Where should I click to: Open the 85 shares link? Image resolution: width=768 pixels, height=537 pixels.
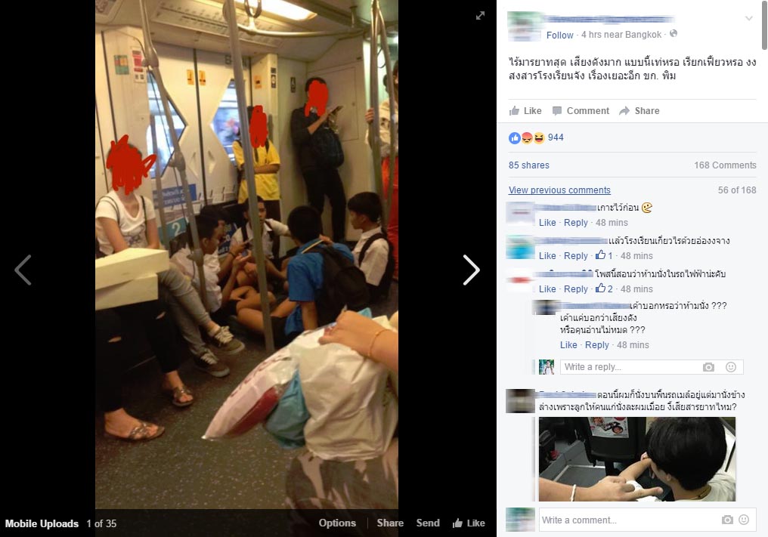pyautogui.click(x=529, y=165)
